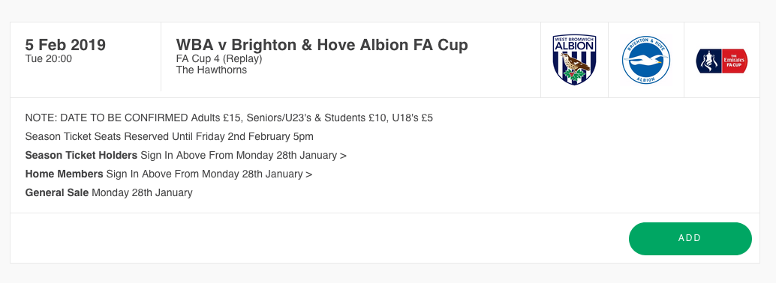This screenshot has height=283, width=776.
Task: Click the date to be confirmed note
Action: (x=107, y=118)
